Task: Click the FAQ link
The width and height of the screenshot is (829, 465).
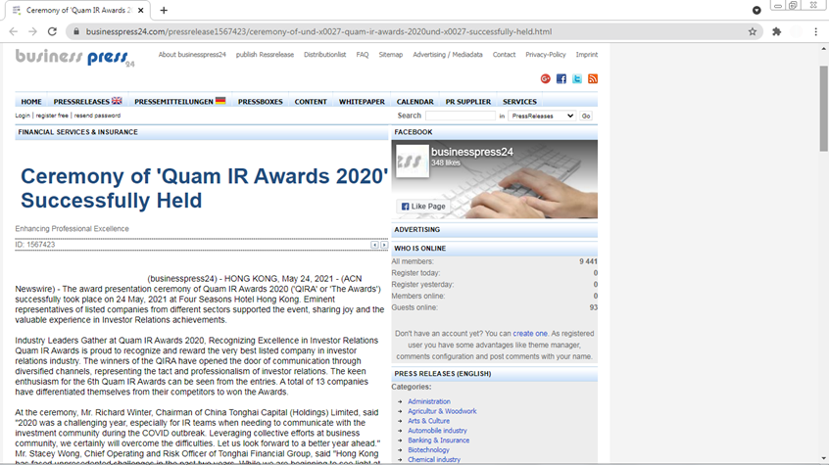Action: point(363,55)
